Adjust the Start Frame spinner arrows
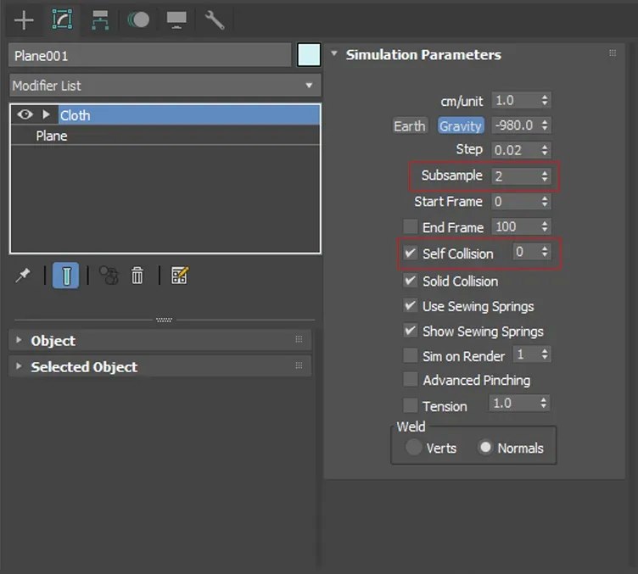This screenshot has width=638, height=574. point(545,201)
